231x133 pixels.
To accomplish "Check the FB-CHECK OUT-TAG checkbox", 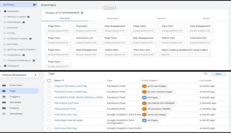I will click(x=49, y=103).
